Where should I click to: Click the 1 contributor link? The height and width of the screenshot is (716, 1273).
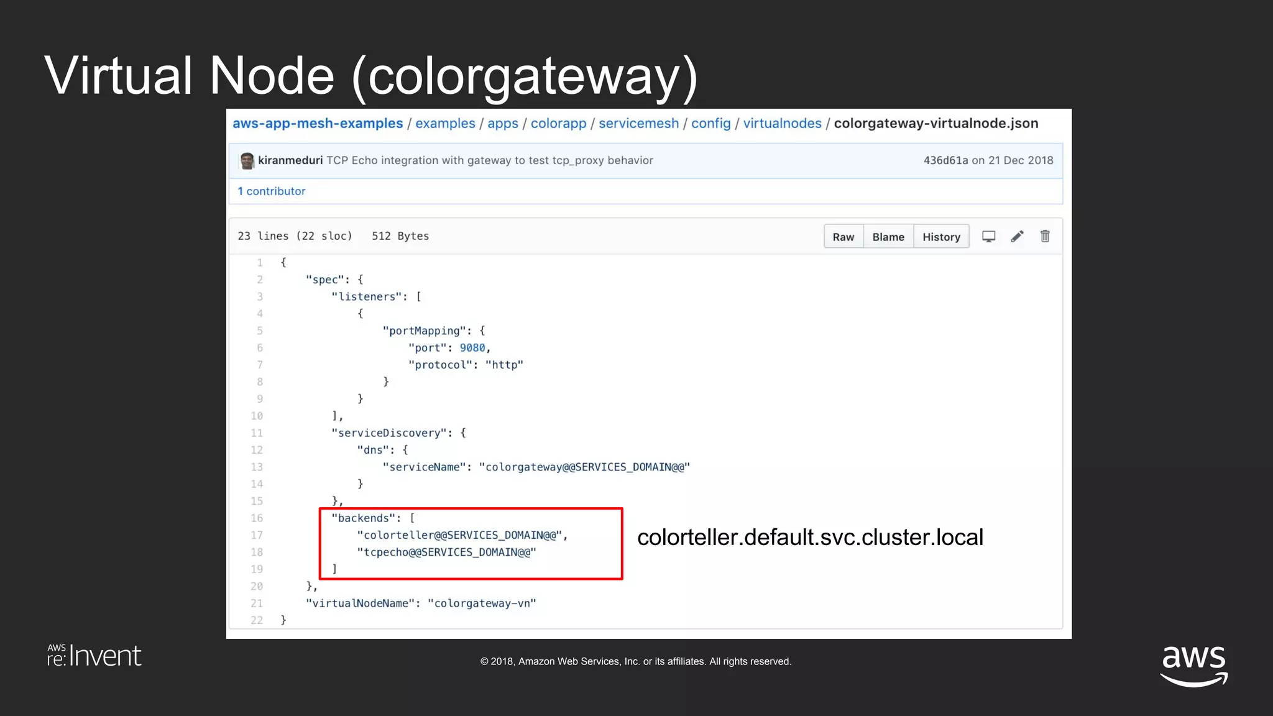pos(272,191)
